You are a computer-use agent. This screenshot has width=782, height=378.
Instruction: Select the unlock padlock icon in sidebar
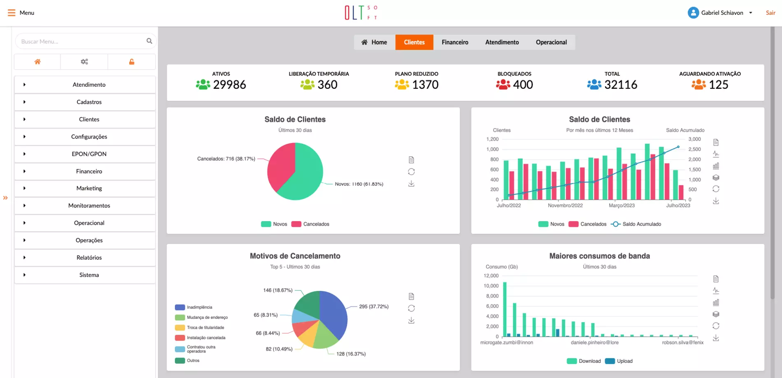[x=132, y=62]
